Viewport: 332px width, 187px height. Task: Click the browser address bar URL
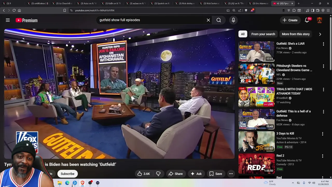pos(95,10)
